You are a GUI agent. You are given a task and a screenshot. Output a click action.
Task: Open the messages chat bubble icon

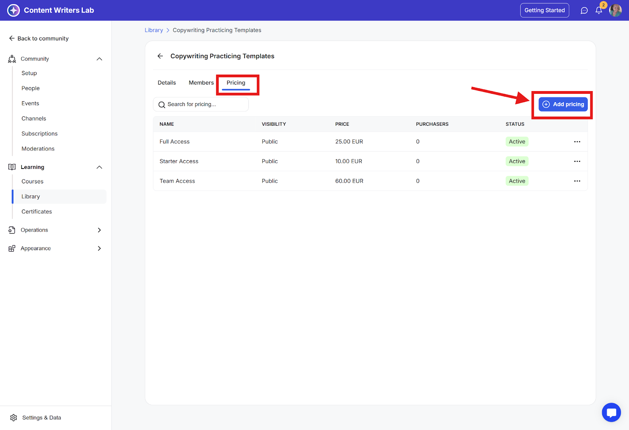pyautogui.click(x=584, y=11)
